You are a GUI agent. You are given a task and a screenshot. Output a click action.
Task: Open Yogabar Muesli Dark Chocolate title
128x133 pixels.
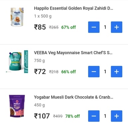[x=73, y=97]
